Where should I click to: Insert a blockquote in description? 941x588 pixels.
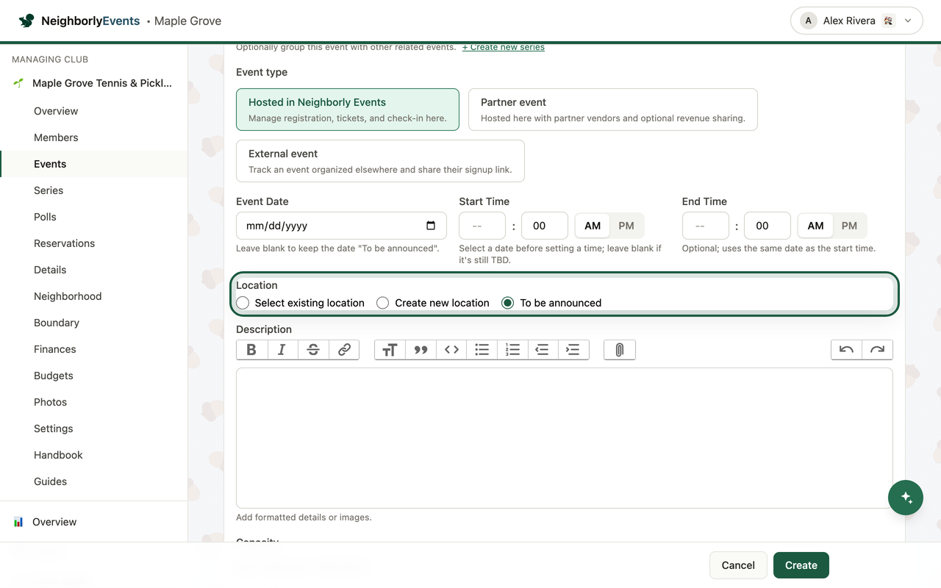point(421,350)
